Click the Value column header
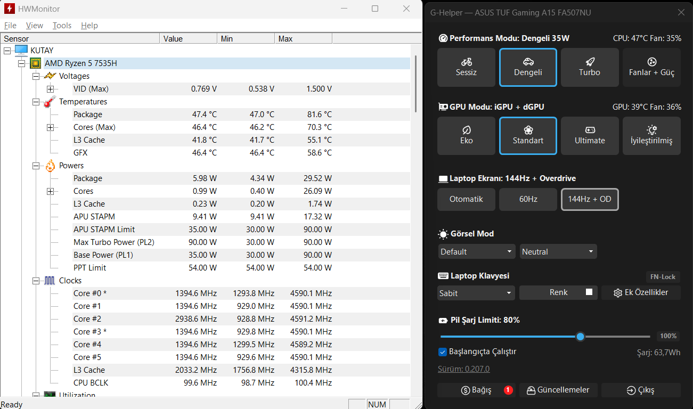 [189, 38]
